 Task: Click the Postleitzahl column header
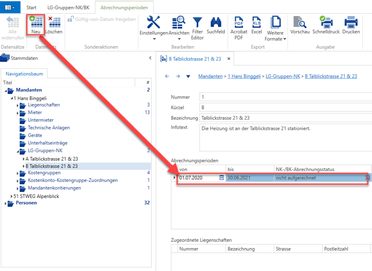[x=346, y=249]
